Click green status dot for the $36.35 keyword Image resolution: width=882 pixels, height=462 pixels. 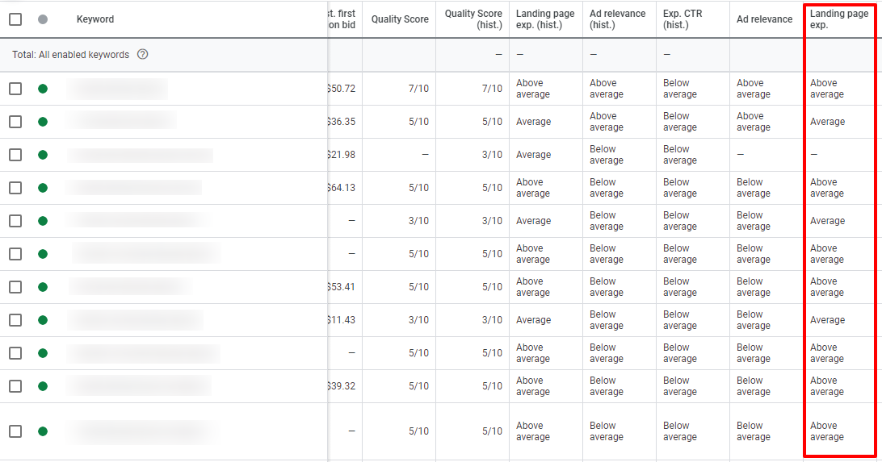pyautogui.click(x=43, y=122)
